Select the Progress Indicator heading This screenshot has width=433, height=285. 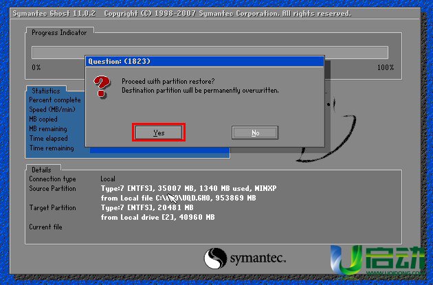(59, 32)
